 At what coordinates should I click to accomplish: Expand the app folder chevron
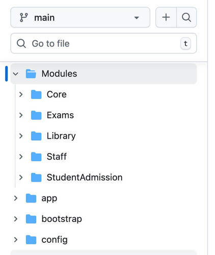coord(16,198)
